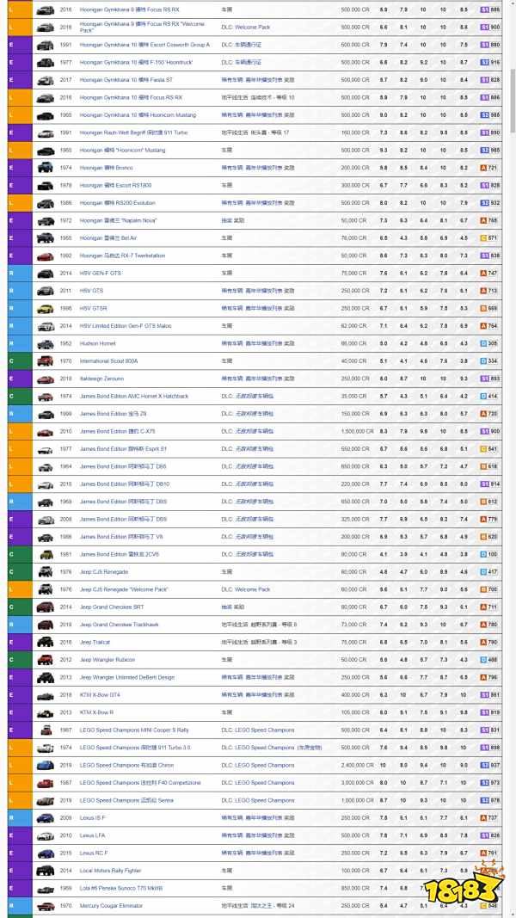Click the Hoonigan Bel Air car thumbnail
Viewport: 516px width, 918px height.
[45, 238]
